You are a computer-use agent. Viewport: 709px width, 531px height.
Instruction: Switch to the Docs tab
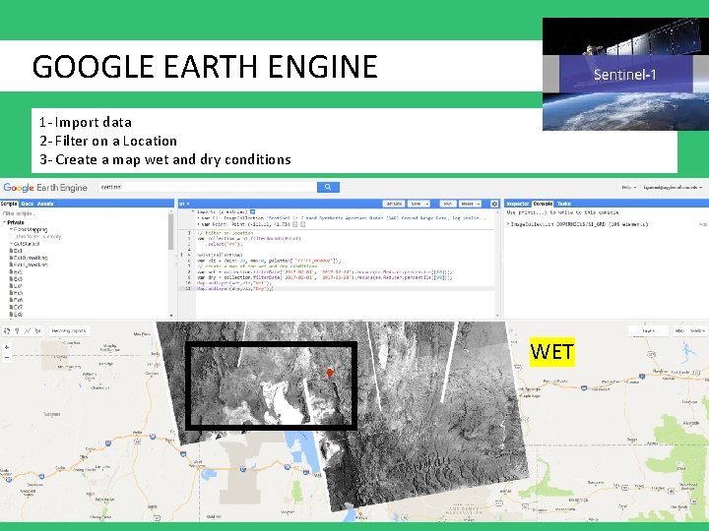28,204
